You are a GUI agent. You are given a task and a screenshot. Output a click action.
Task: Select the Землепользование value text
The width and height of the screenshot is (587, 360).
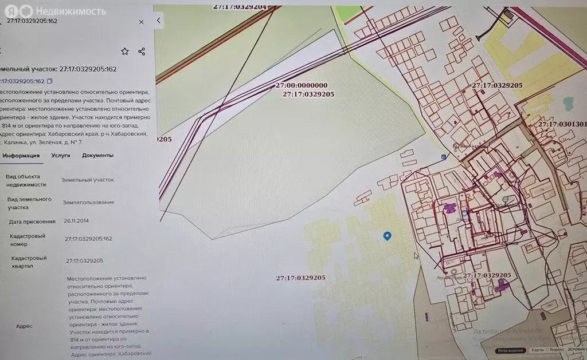tap(88, 202)
